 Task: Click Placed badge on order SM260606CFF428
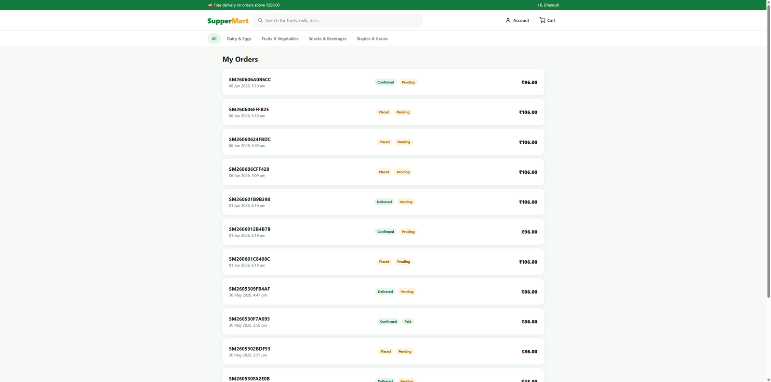pos(384,172)
